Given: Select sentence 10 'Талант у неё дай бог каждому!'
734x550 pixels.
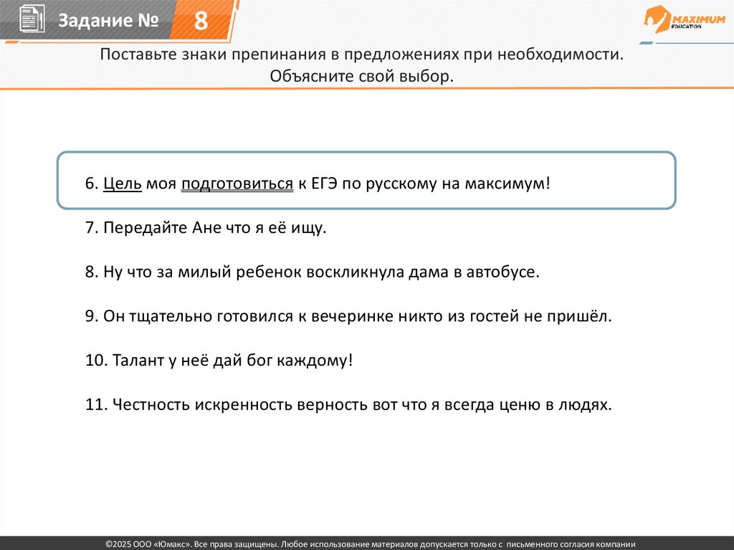Looking at the screenshot, I should point(219,360).
